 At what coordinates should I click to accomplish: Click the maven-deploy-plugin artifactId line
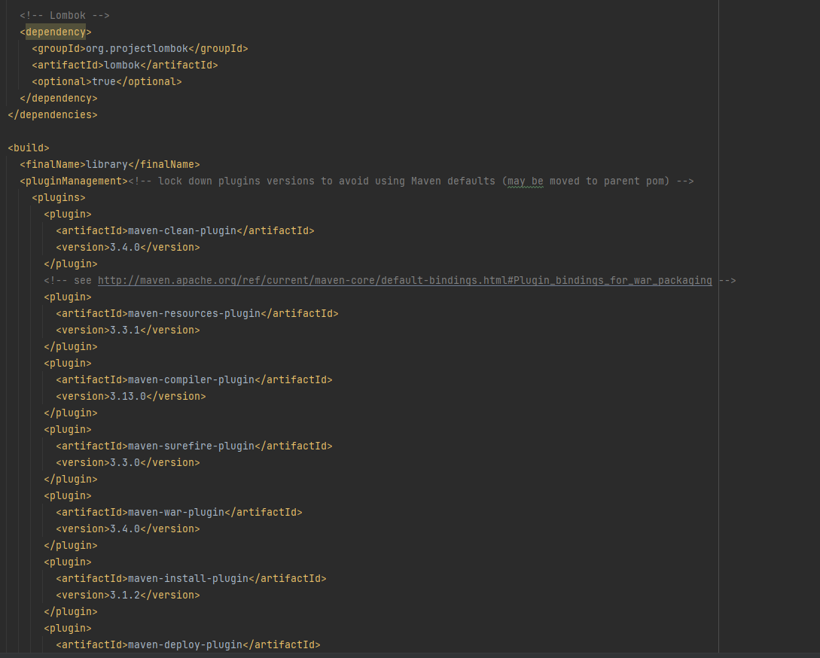188,645
